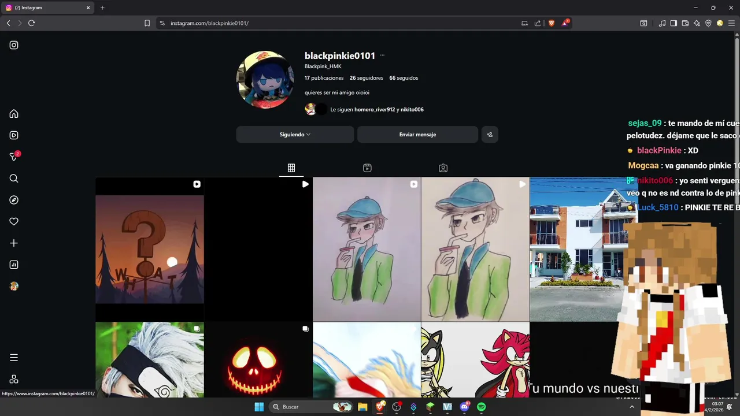Open first drawing of boy with blue cap
This screenshot has height=416, width=740.
[x=367, y=249]
